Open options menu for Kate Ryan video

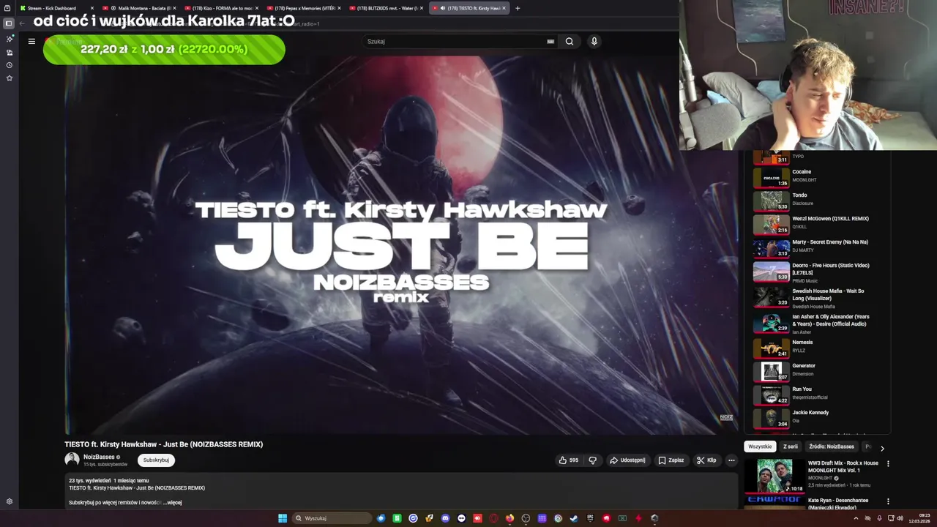click(888, 501)
